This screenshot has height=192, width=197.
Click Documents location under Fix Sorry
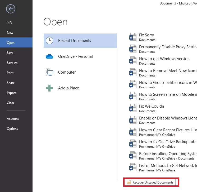pyautogui.click(x=147, y=40)
